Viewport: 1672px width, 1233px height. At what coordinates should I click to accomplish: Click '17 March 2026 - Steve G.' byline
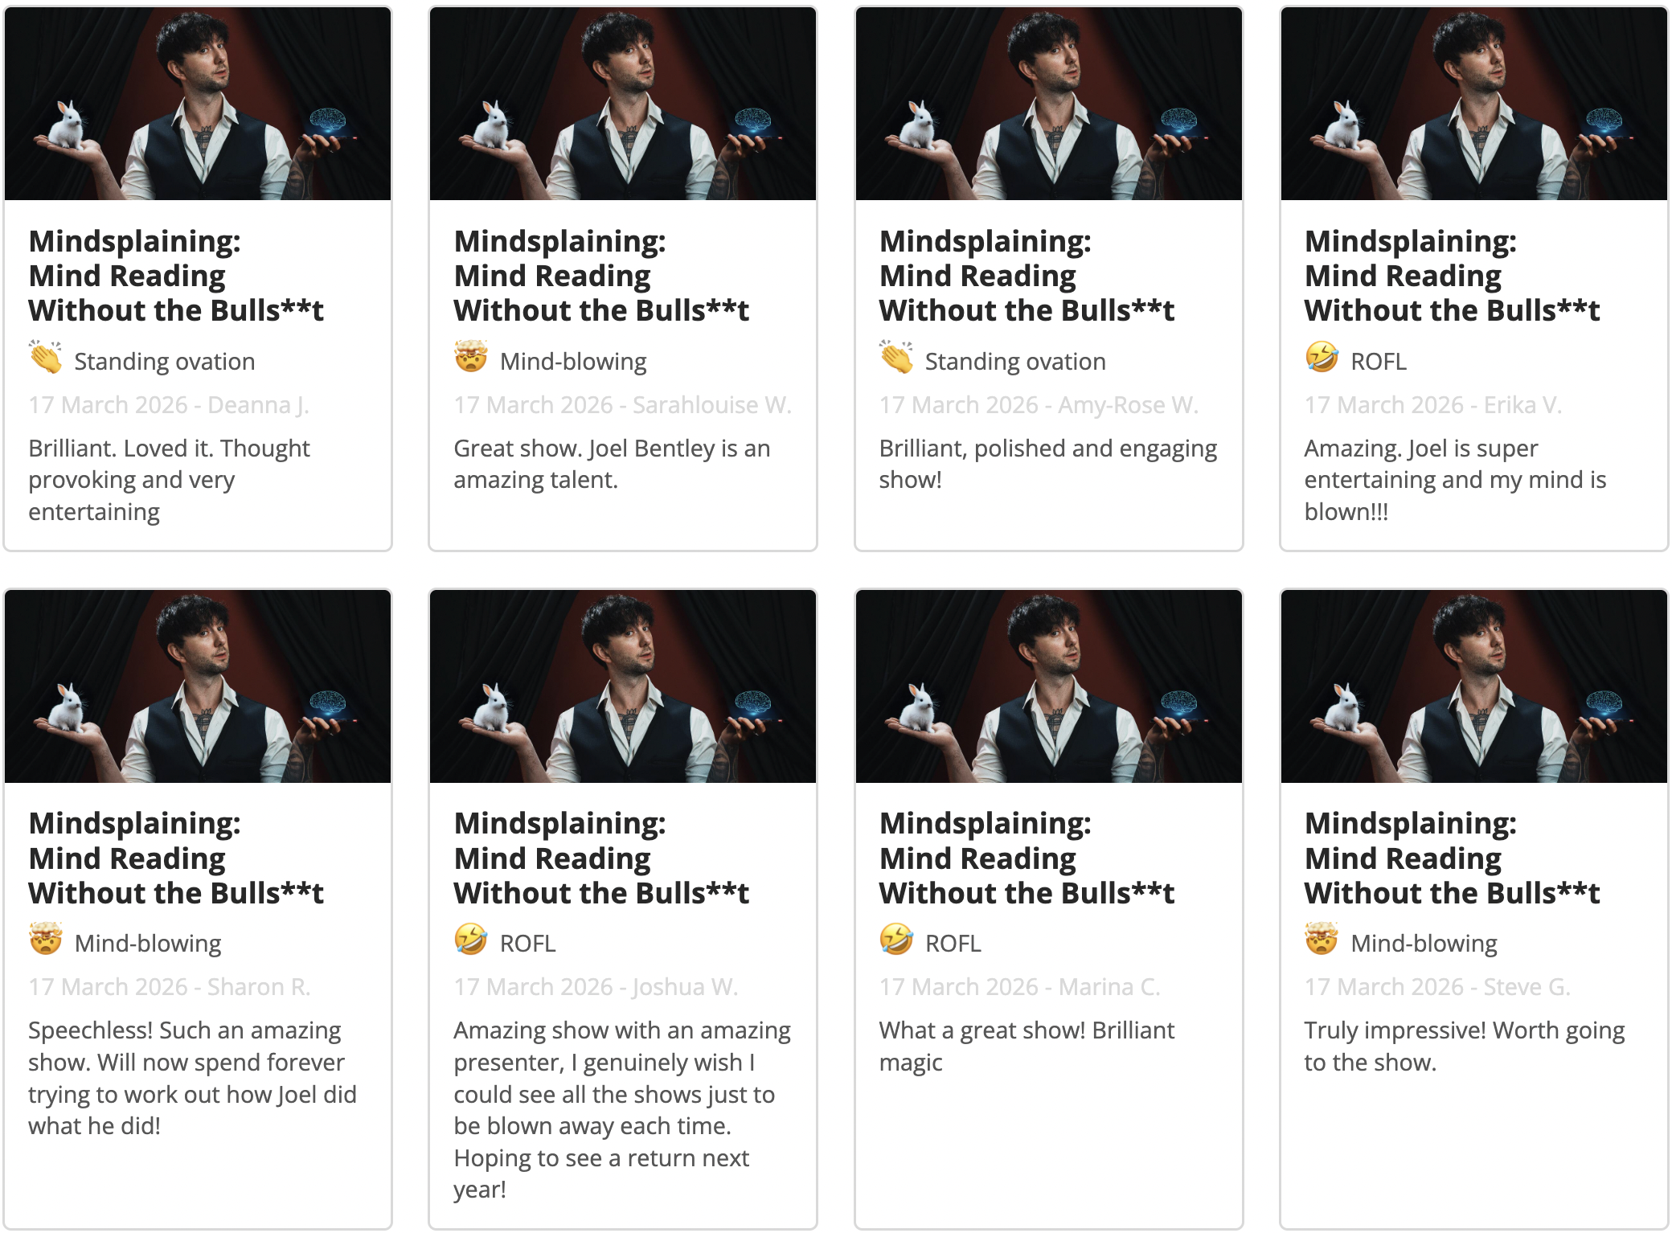tap(1437, 987)
